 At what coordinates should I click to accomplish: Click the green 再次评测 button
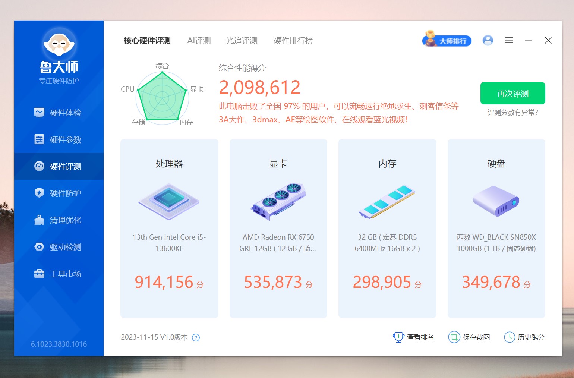click(513, 93)
